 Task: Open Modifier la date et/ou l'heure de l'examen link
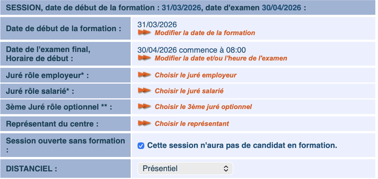pyautogui.click(x=221, y=58)
